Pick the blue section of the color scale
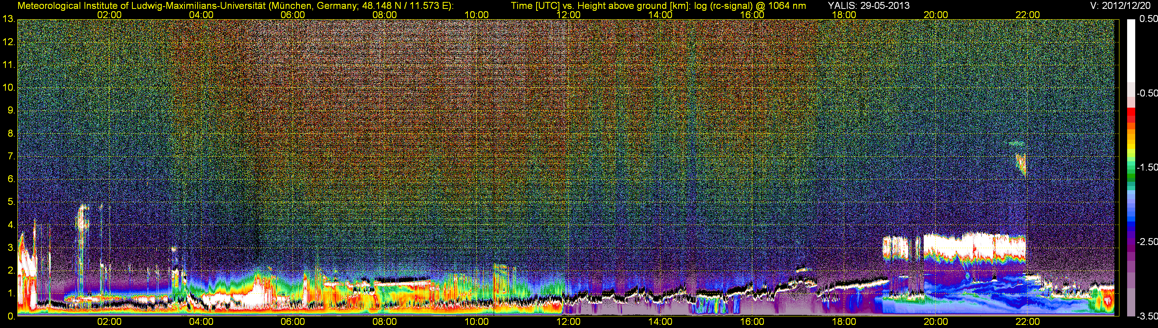The width and height of the screenshot is (1158, 328). [1131, 220]
